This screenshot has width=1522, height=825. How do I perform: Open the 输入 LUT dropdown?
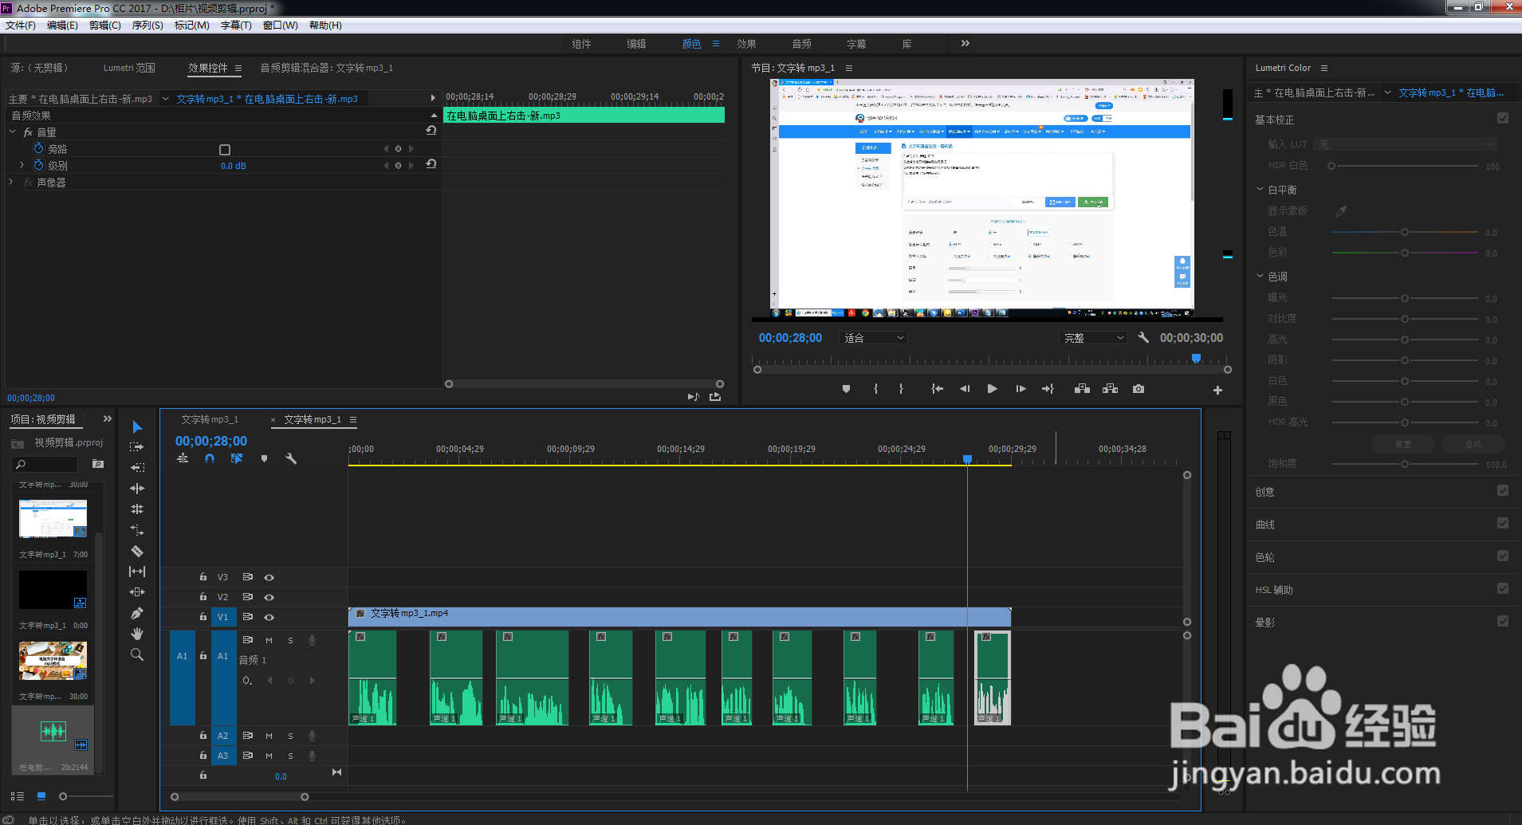point(1406,144)
